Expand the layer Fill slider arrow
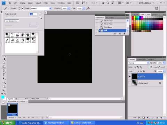The image size is (167, 125). [x=164, y=71]
